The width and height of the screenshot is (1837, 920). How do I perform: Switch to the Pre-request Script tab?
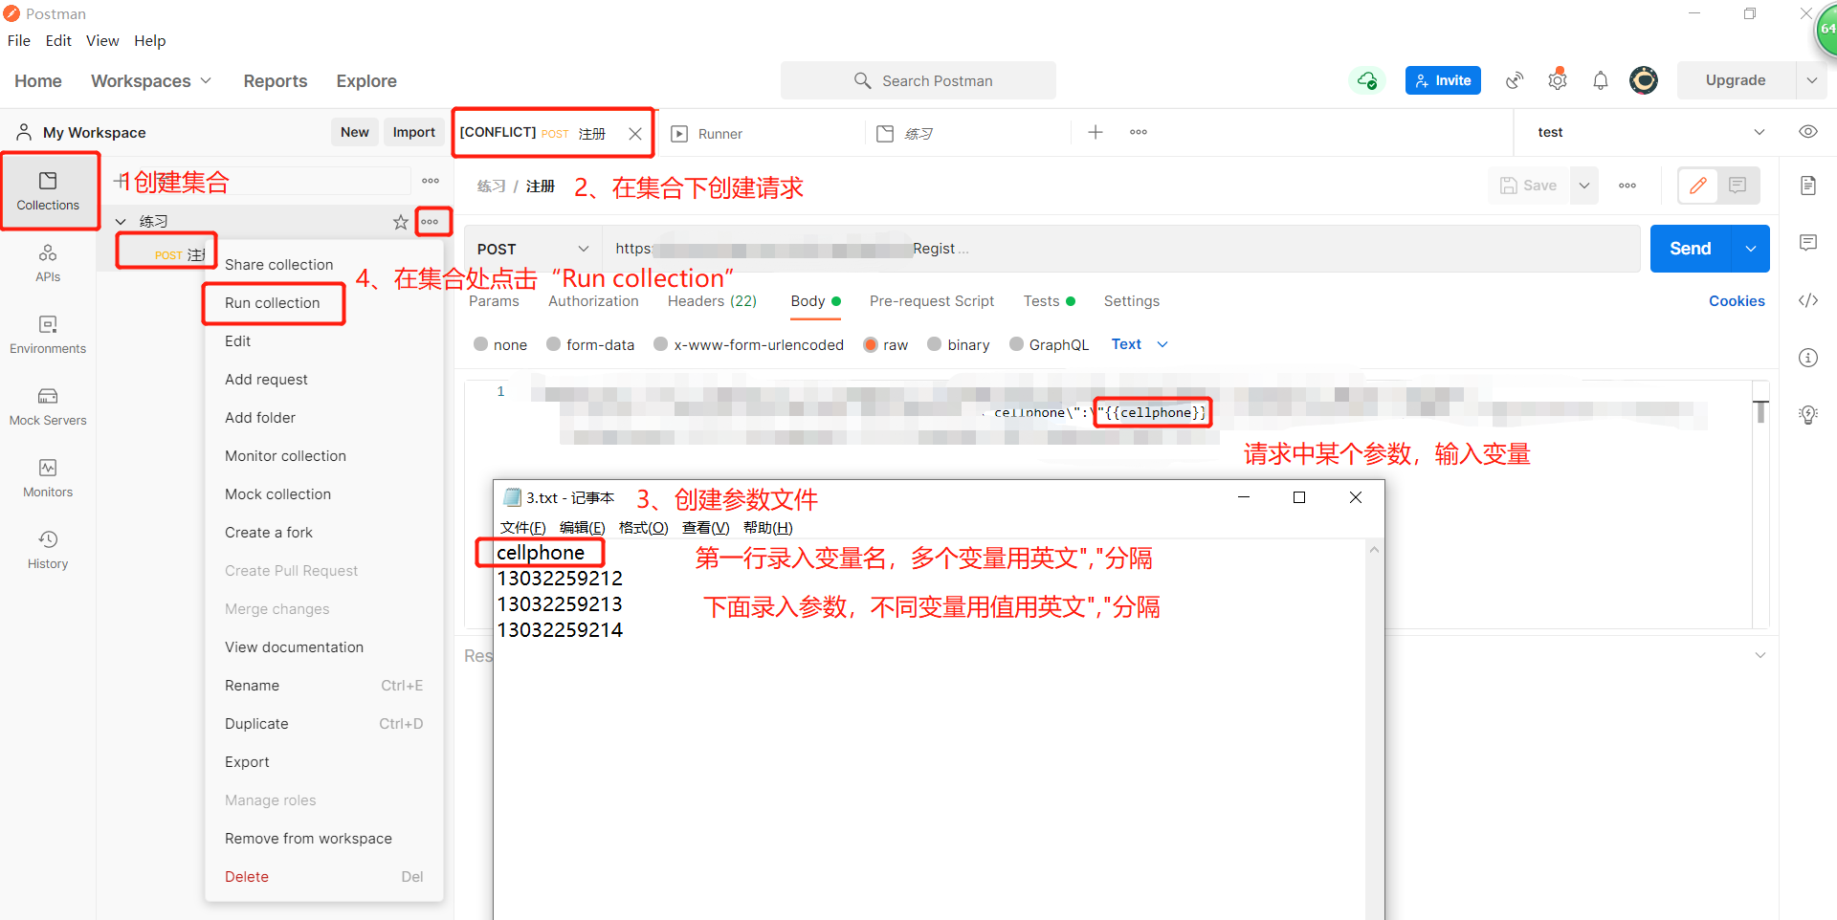pos(932,301)
